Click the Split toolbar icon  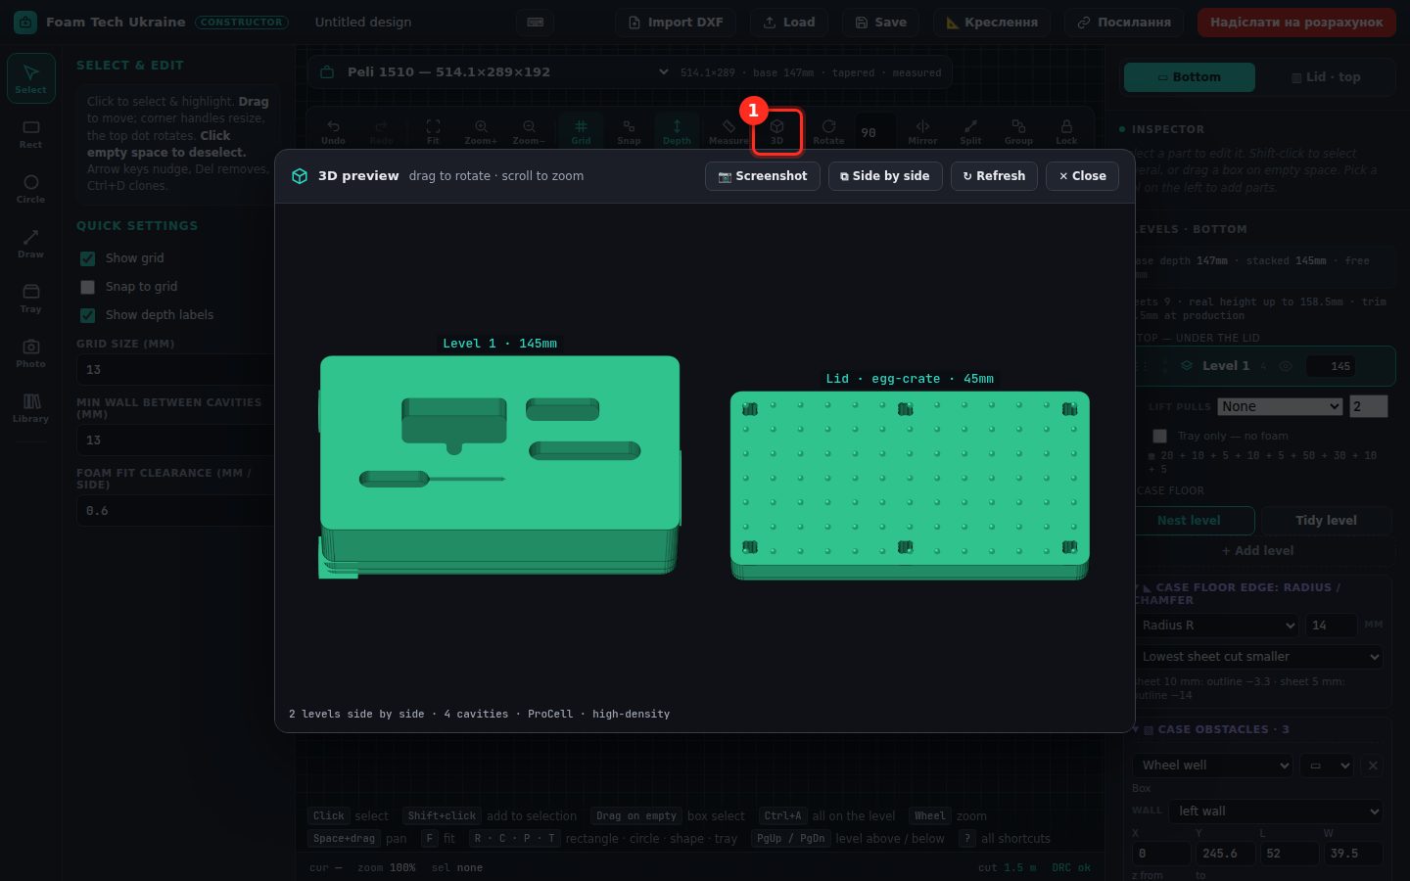(970, 131)
